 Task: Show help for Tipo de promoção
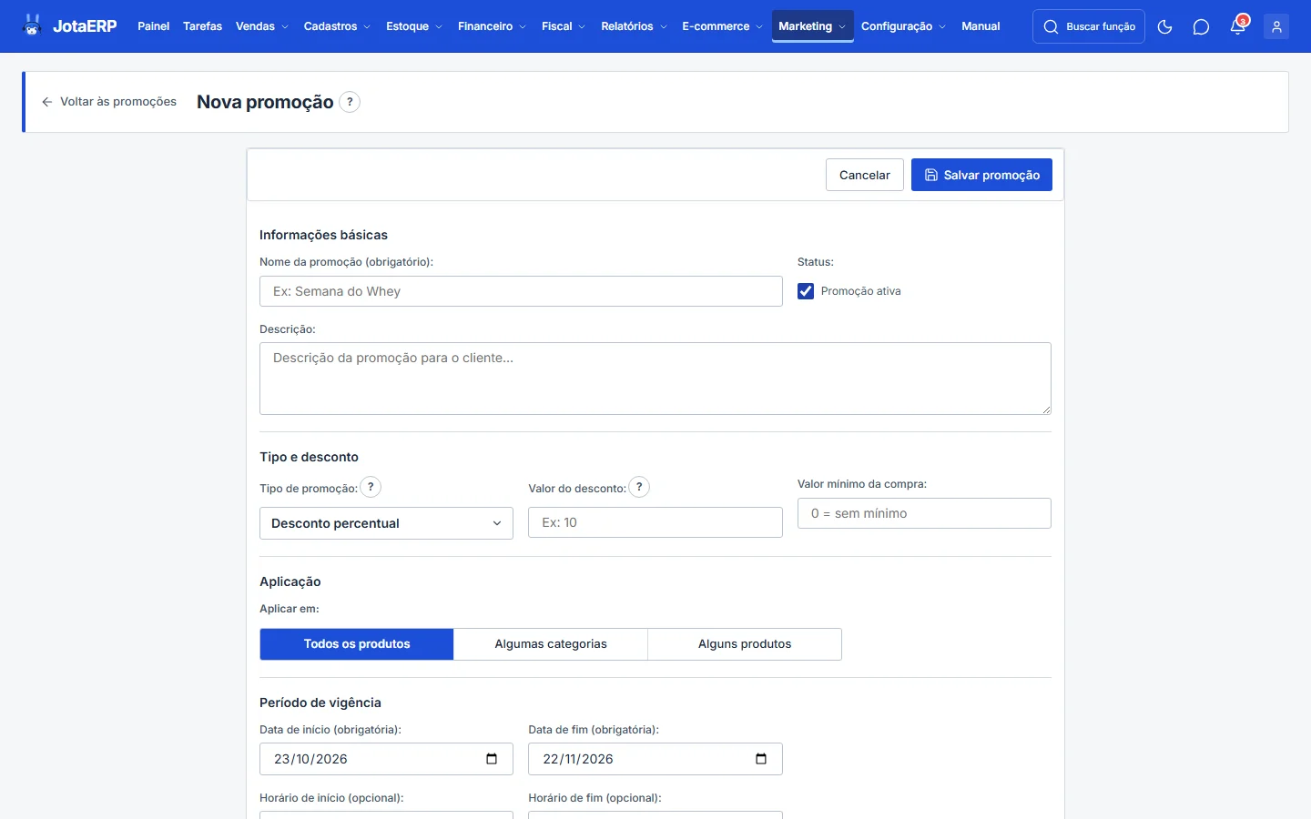click(x=371, y=487)
